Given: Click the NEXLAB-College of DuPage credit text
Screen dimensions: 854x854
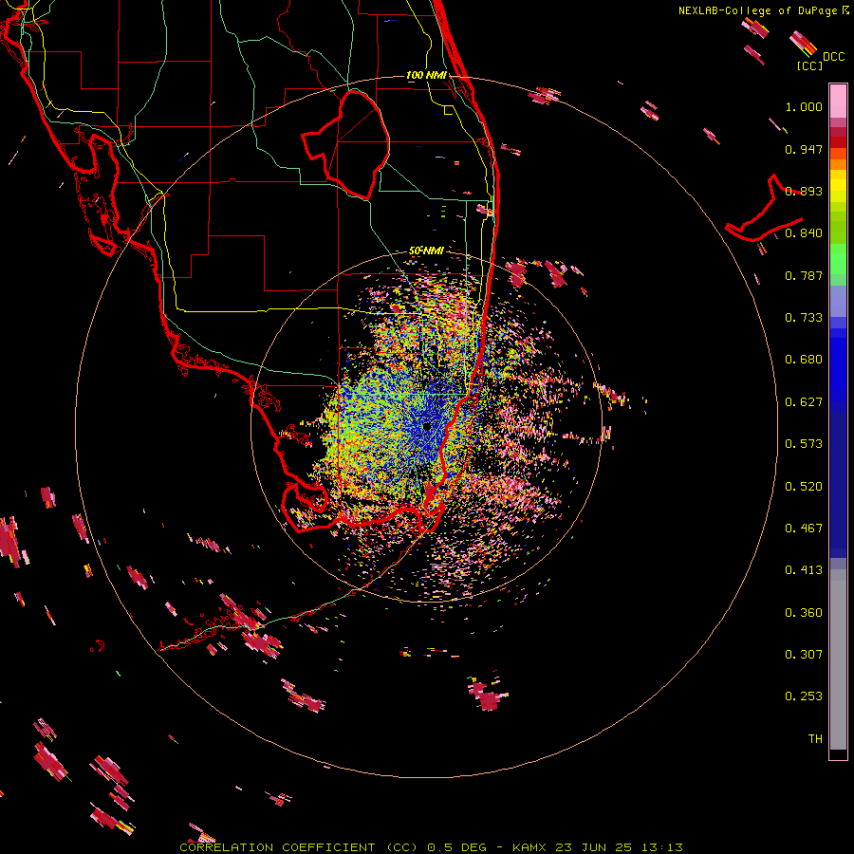Looking at the screenshot, I should (x=764, y=10).
